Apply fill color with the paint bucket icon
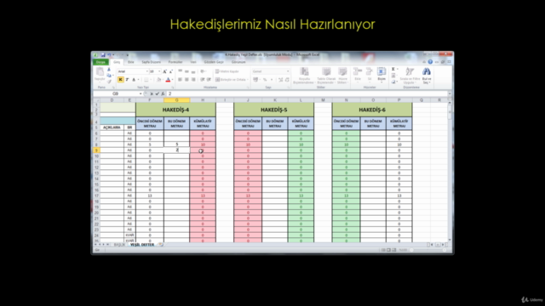The image size is (545, 306). pyautogui.click(x=158, y=80)
